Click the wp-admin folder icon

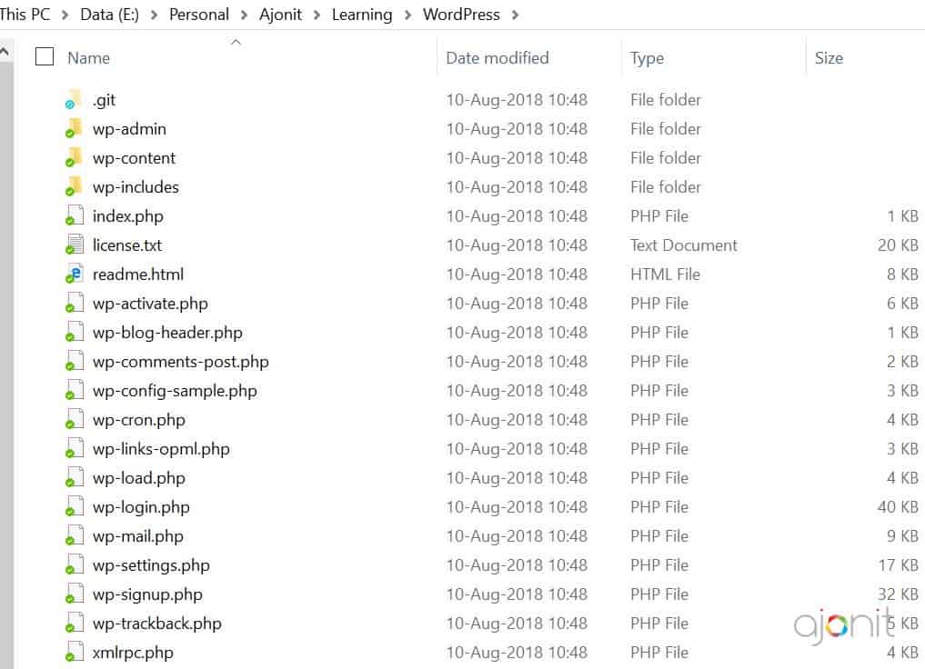pyautogui.click(x=74, y=128)
